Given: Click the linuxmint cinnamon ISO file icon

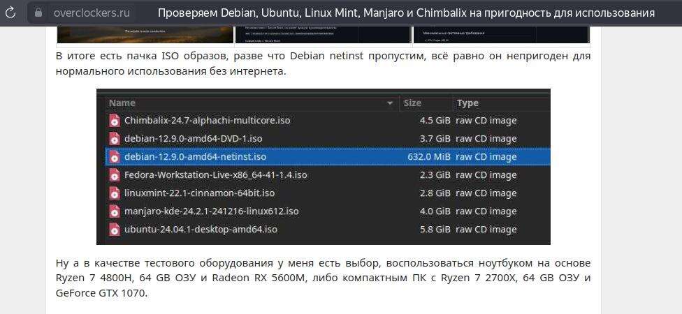Looking at the screenshot, I should click(x=115, y=193).
